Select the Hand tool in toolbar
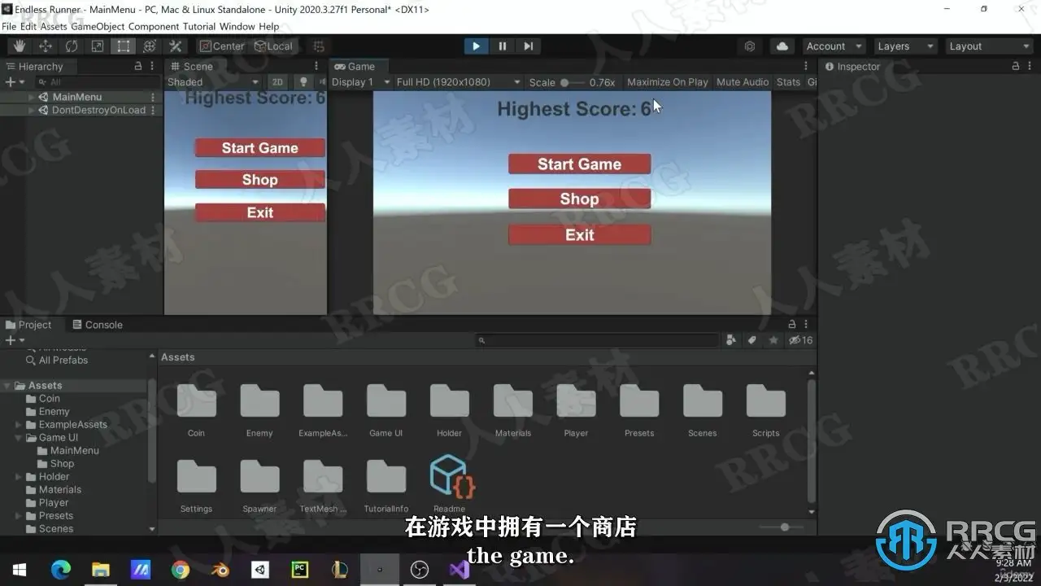Image resolution: width=1041 pixels, height=586 pixels. (20, 46)
